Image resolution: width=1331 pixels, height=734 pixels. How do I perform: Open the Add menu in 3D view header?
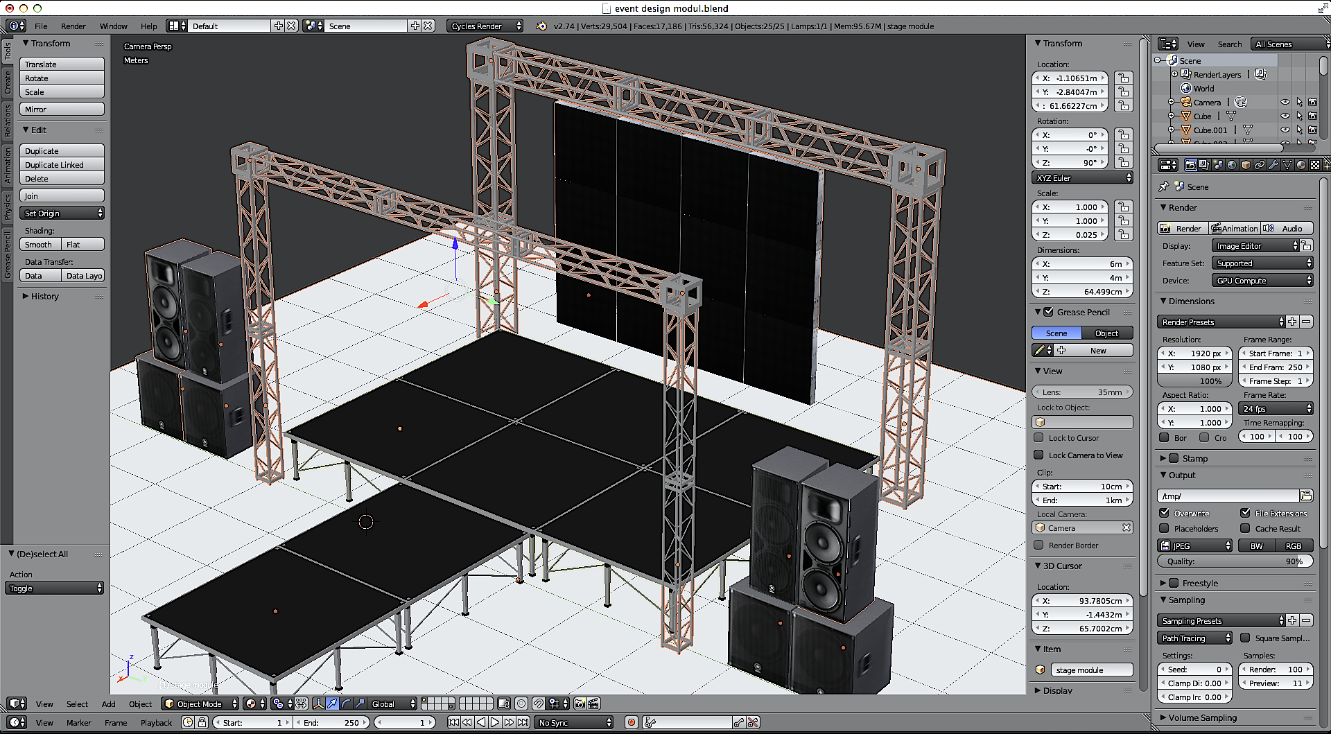[x=108, y=704]
